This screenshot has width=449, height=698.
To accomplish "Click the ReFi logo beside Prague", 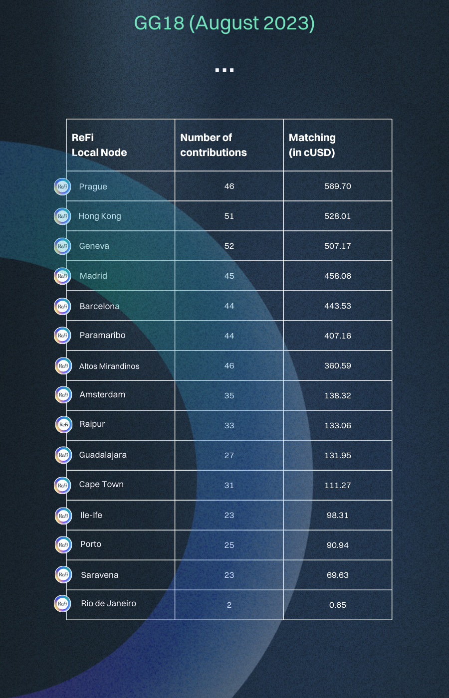I will [62, 186].
